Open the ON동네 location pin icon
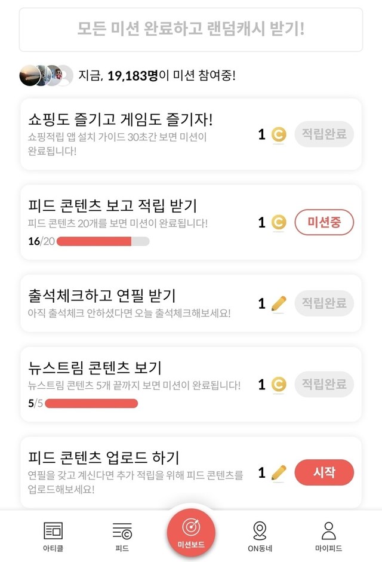This screenshot has height=562, width=382. (x=260, y=530)
